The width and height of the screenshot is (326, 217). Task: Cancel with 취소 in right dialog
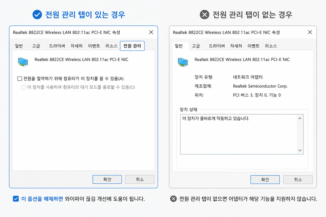point(298,180)
